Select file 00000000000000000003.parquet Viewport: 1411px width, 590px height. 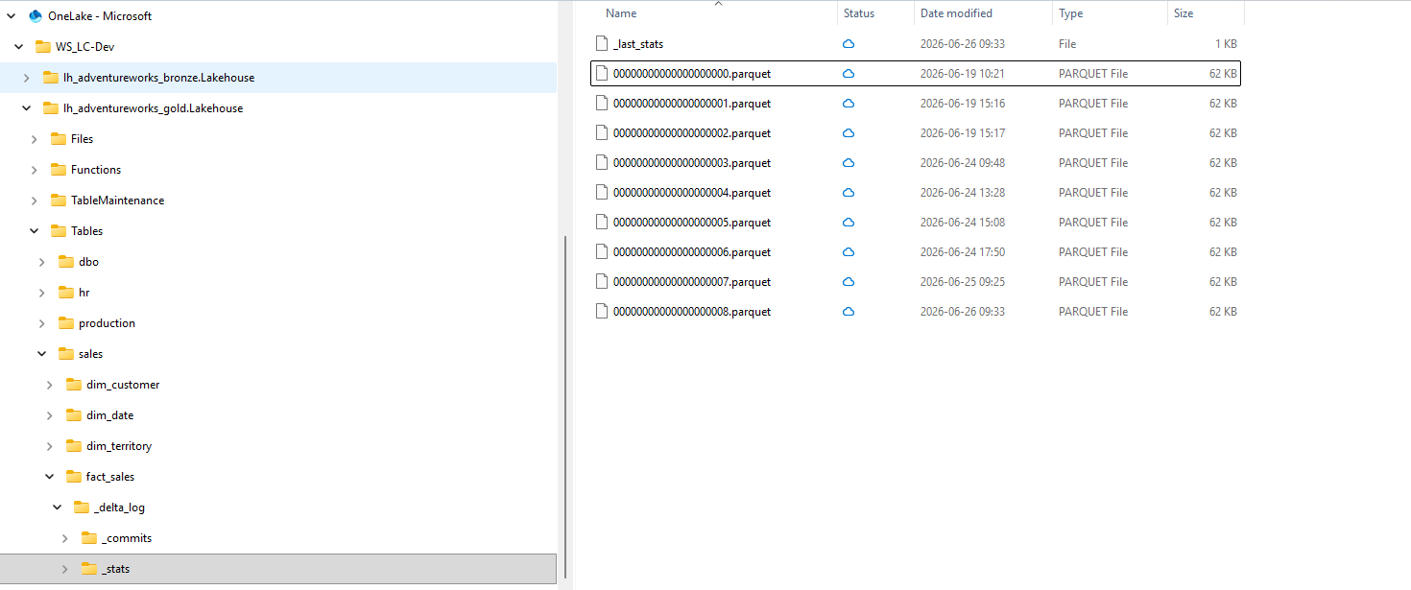click(x=692, y=163)
